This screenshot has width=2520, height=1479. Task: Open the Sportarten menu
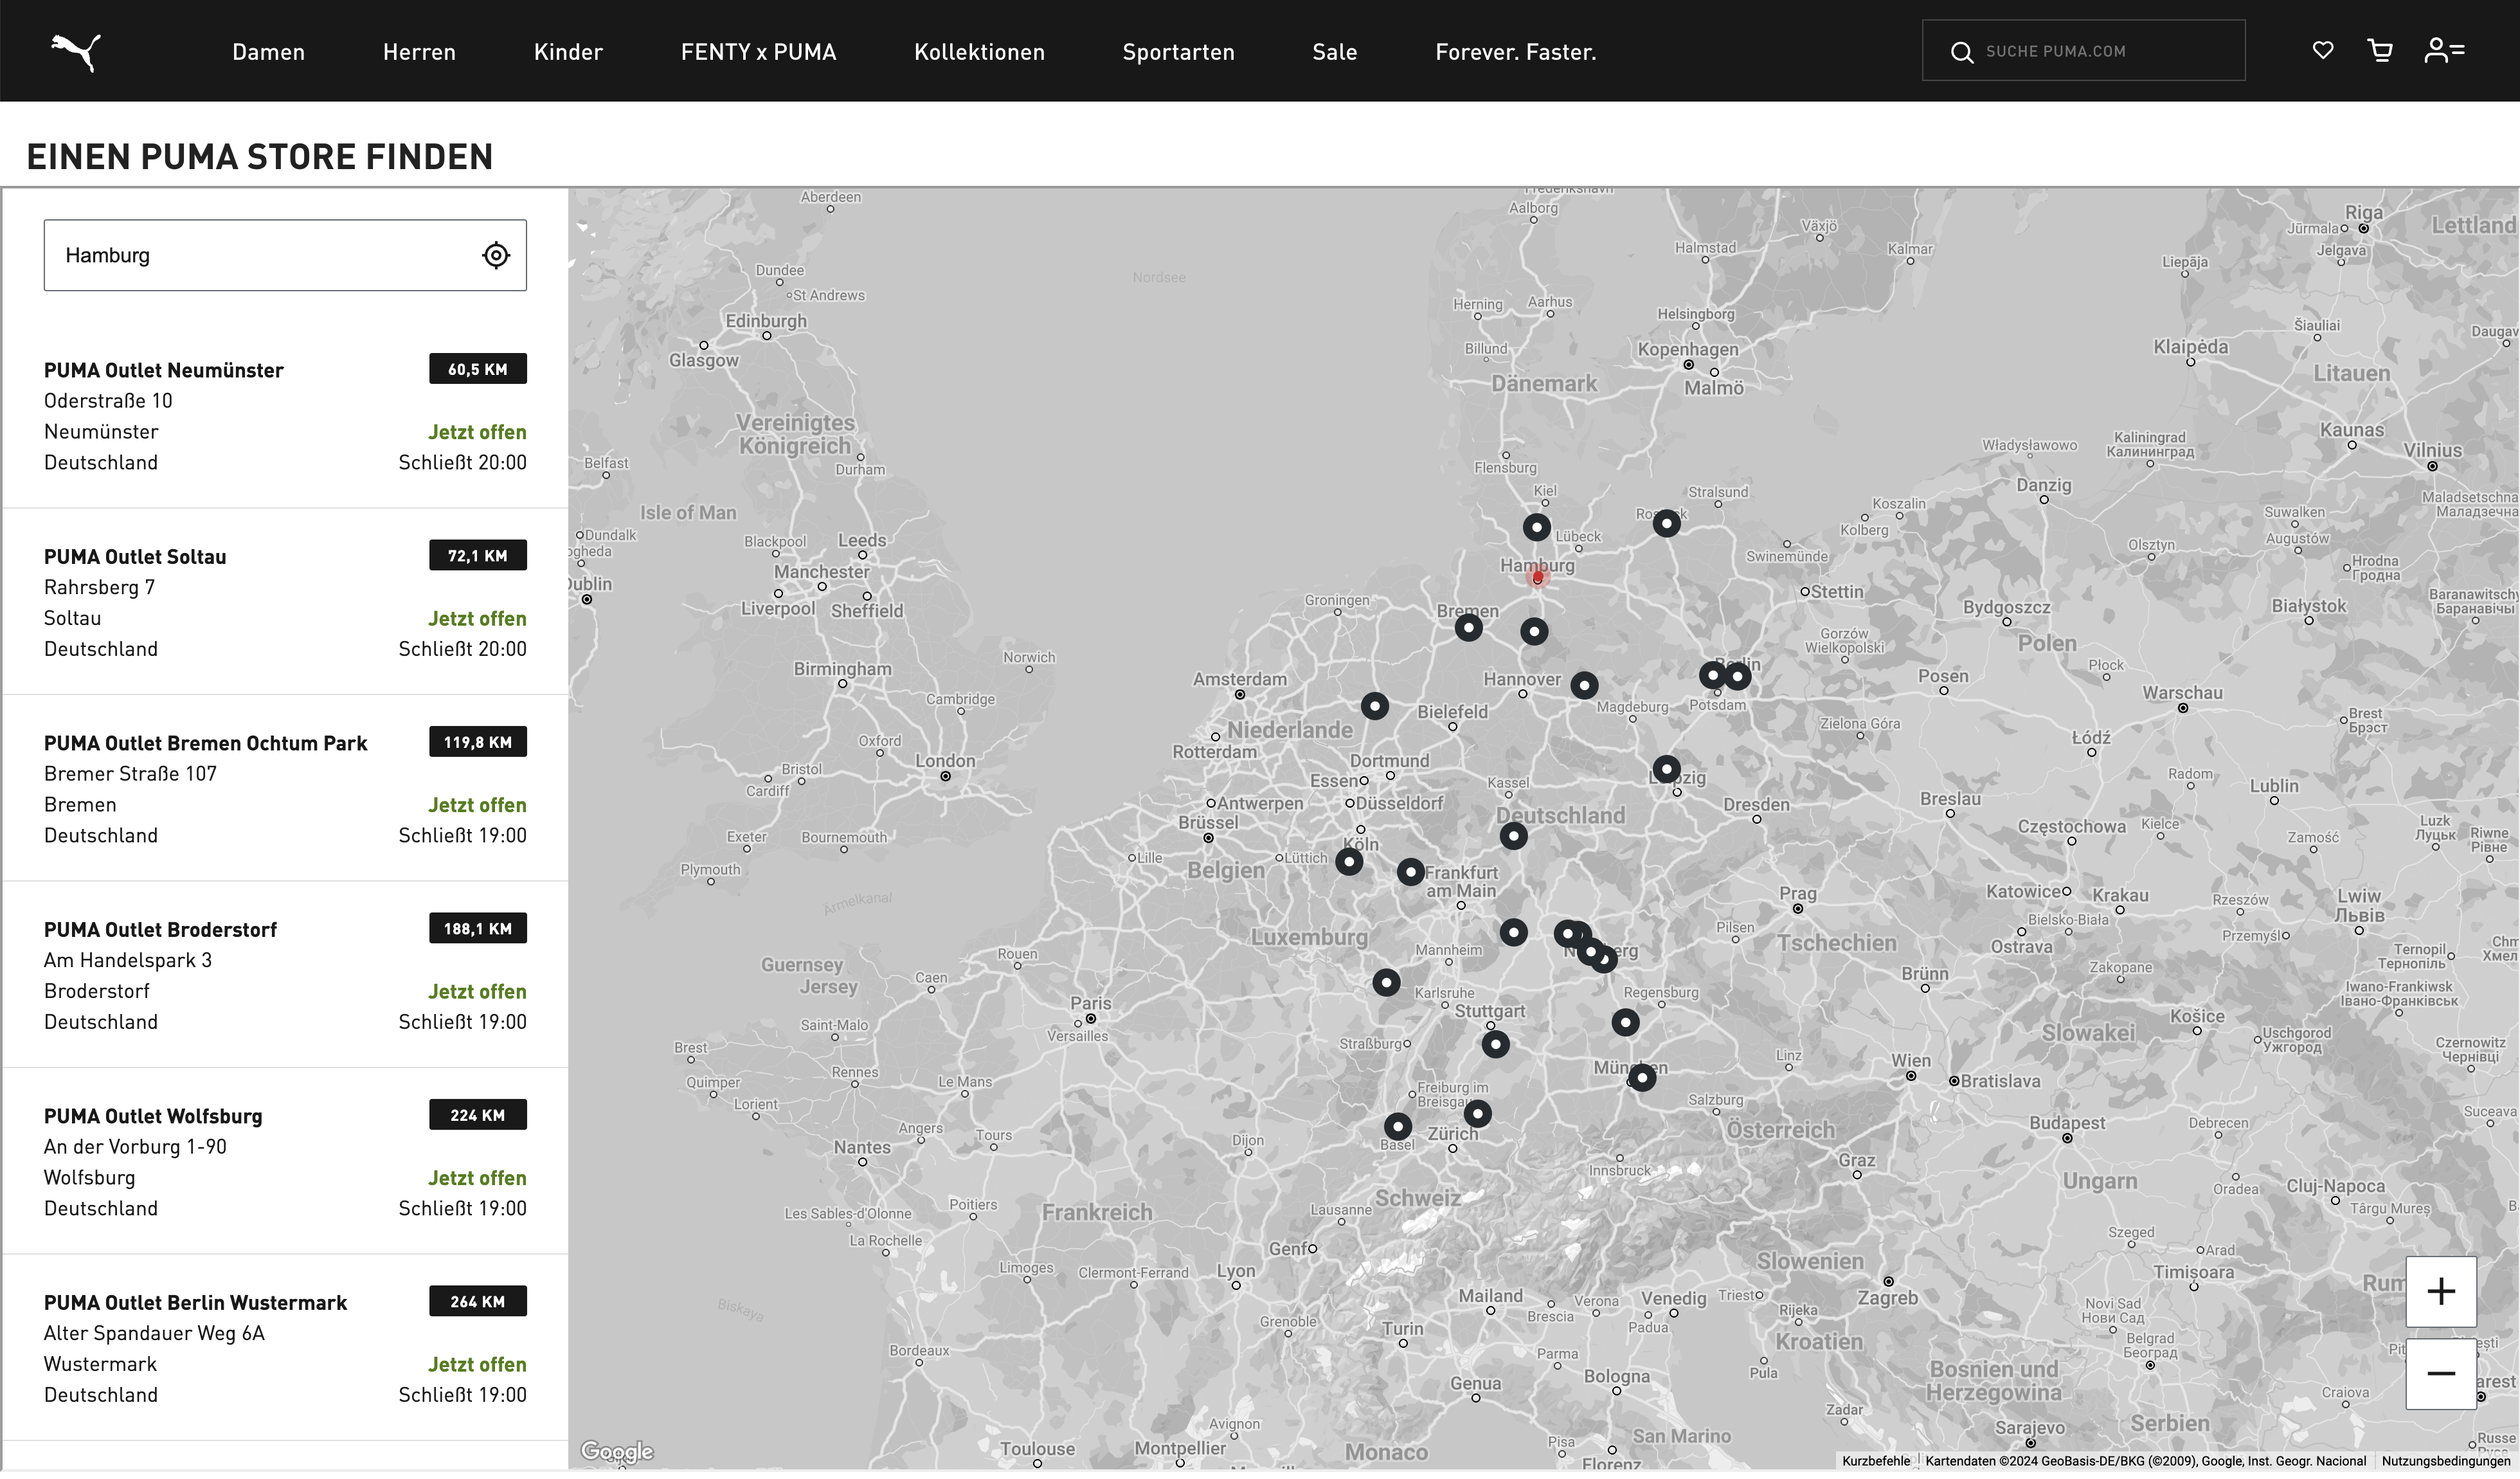[x=1178, y=52]
